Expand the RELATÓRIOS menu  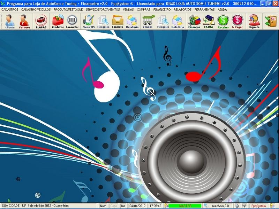tap(182, 10)
